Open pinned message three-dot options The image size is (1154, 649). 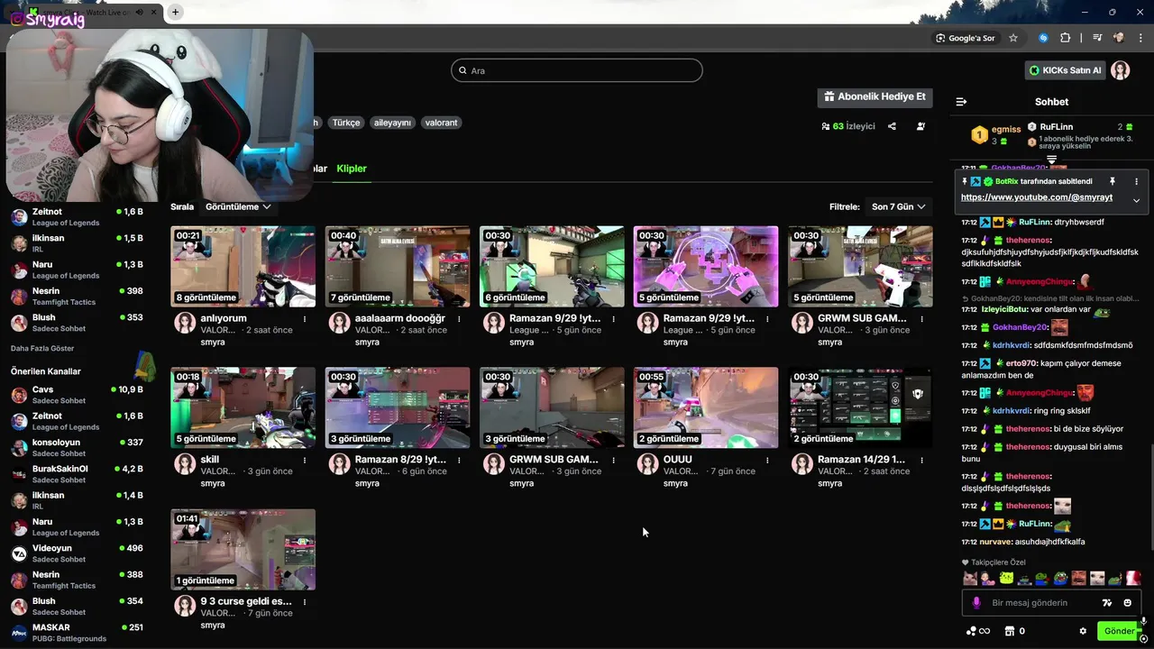click(1136, 181)
